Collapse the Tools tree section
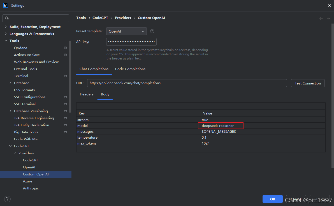The width and height of the screenshot is (334, 206). coord(6,41)
